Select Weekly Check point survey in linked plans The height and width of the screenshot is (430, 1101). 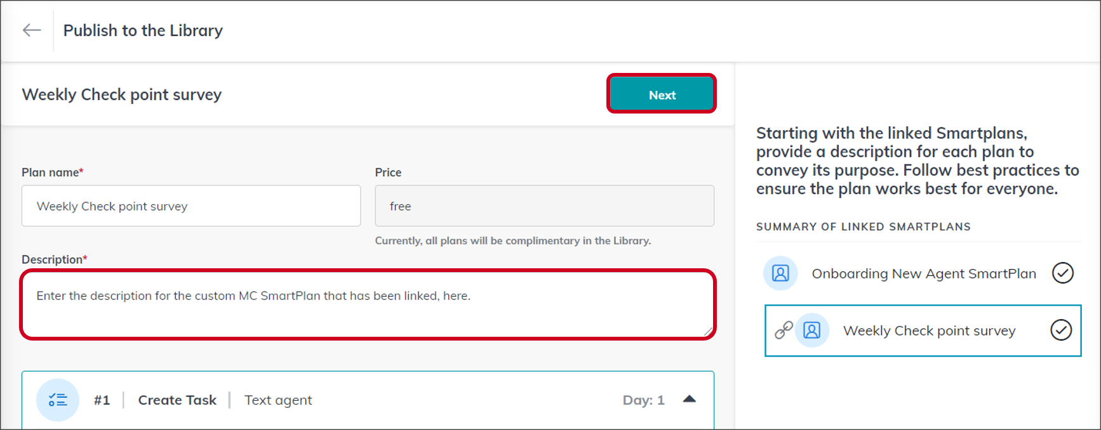click(923, 330)
